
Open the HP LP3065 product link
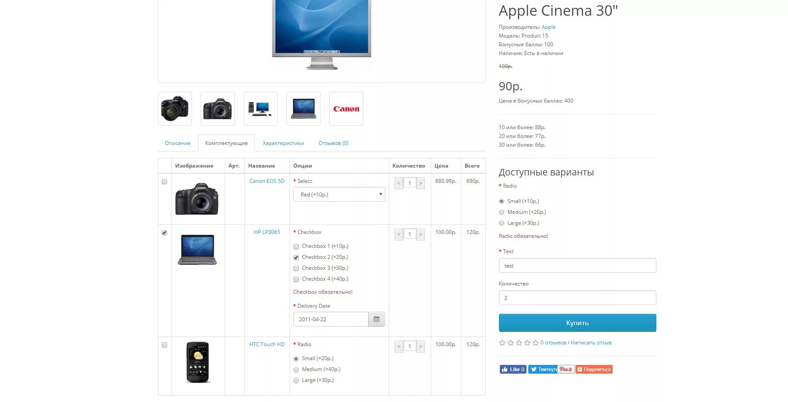[267, 232]
